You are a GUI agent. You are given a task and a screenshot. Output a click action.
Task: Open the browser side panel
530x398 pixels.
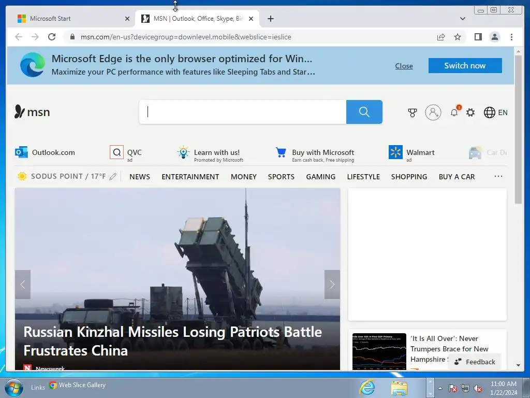[478, 37]
